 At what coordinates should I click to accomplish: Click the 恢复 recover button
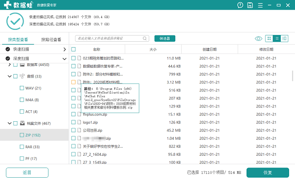(x=268, y=173)
